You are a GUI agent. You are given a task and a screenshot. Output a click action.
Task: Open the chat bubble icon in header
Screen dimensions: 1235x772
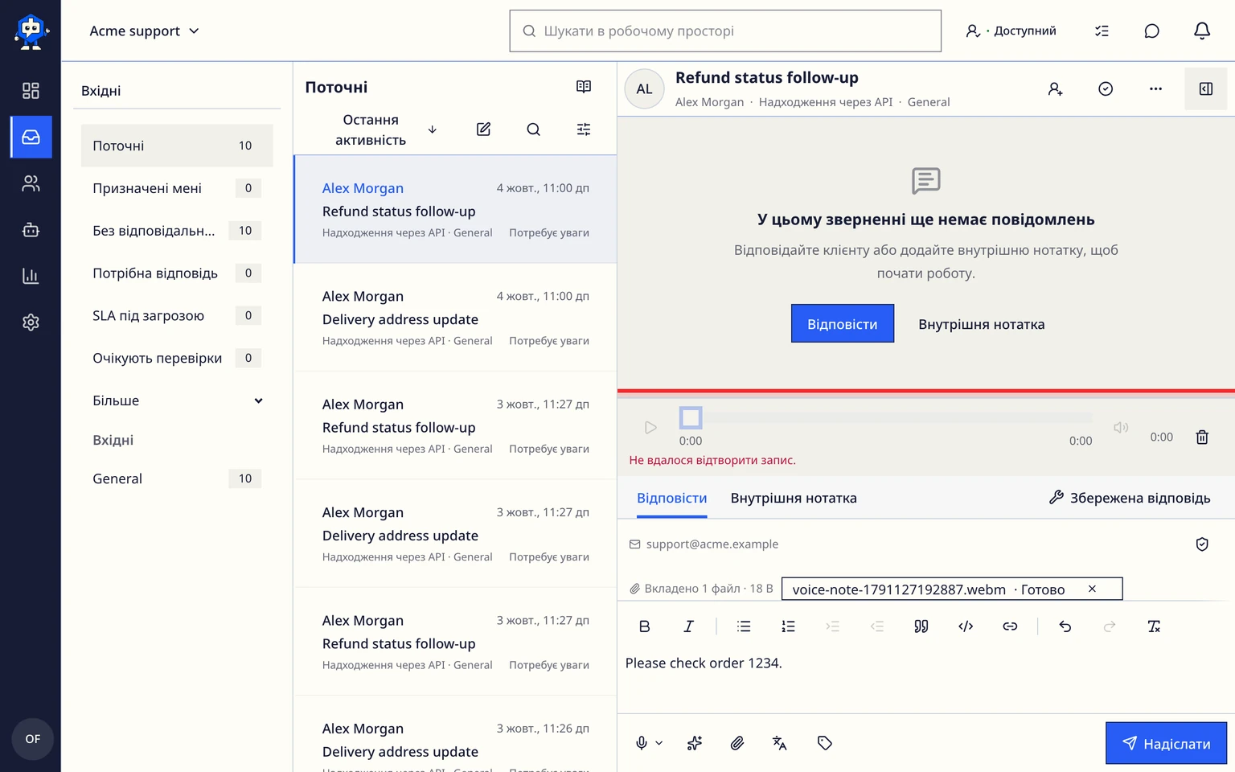click(x=1151, y=31)
